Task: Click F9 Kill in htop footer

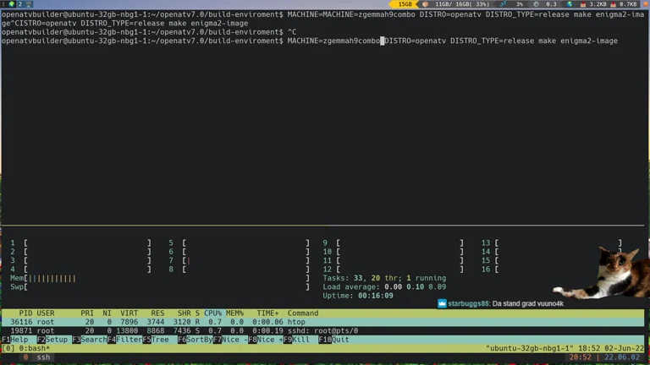Action: tap(298, 340)
